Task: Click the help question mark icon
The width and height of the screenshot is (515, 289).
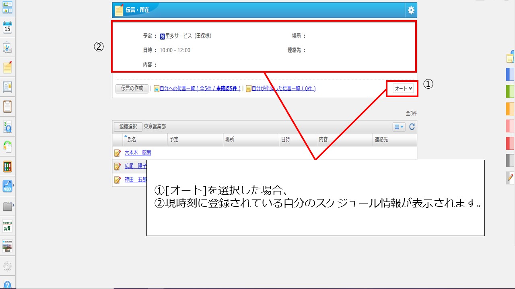Action: pos(7,285)
